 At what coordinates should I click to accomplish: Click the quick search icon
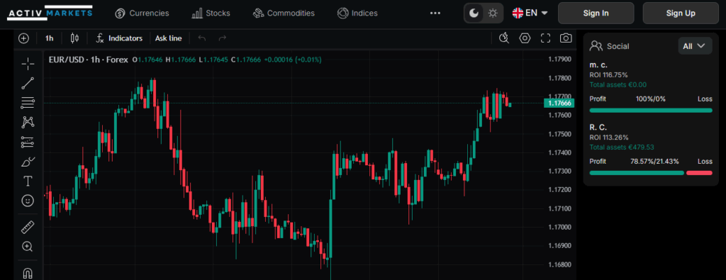(504, 38)
